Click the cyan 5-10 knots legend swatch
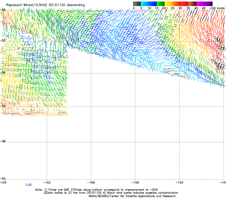This screenshot has width=226, height=198. click(x=144, y=4)
